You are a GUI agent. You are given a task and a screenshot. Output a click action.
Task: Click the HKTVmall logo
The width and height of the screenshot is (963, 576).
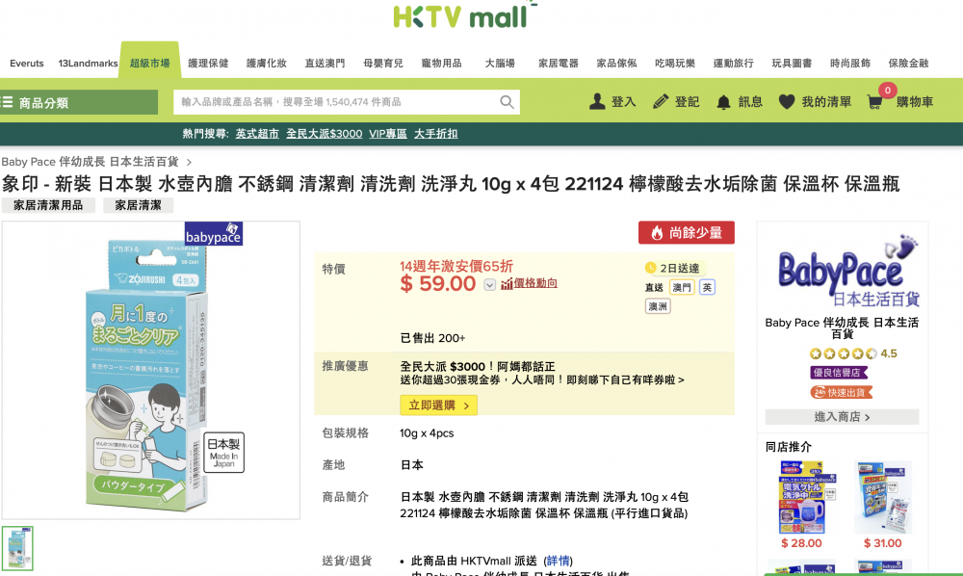pyautogui.click(x=465, y=14)
